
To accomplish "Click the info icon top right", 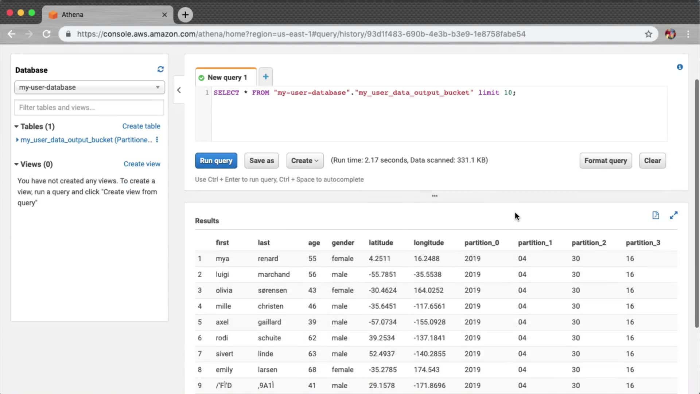I will (x=680, y=67).
